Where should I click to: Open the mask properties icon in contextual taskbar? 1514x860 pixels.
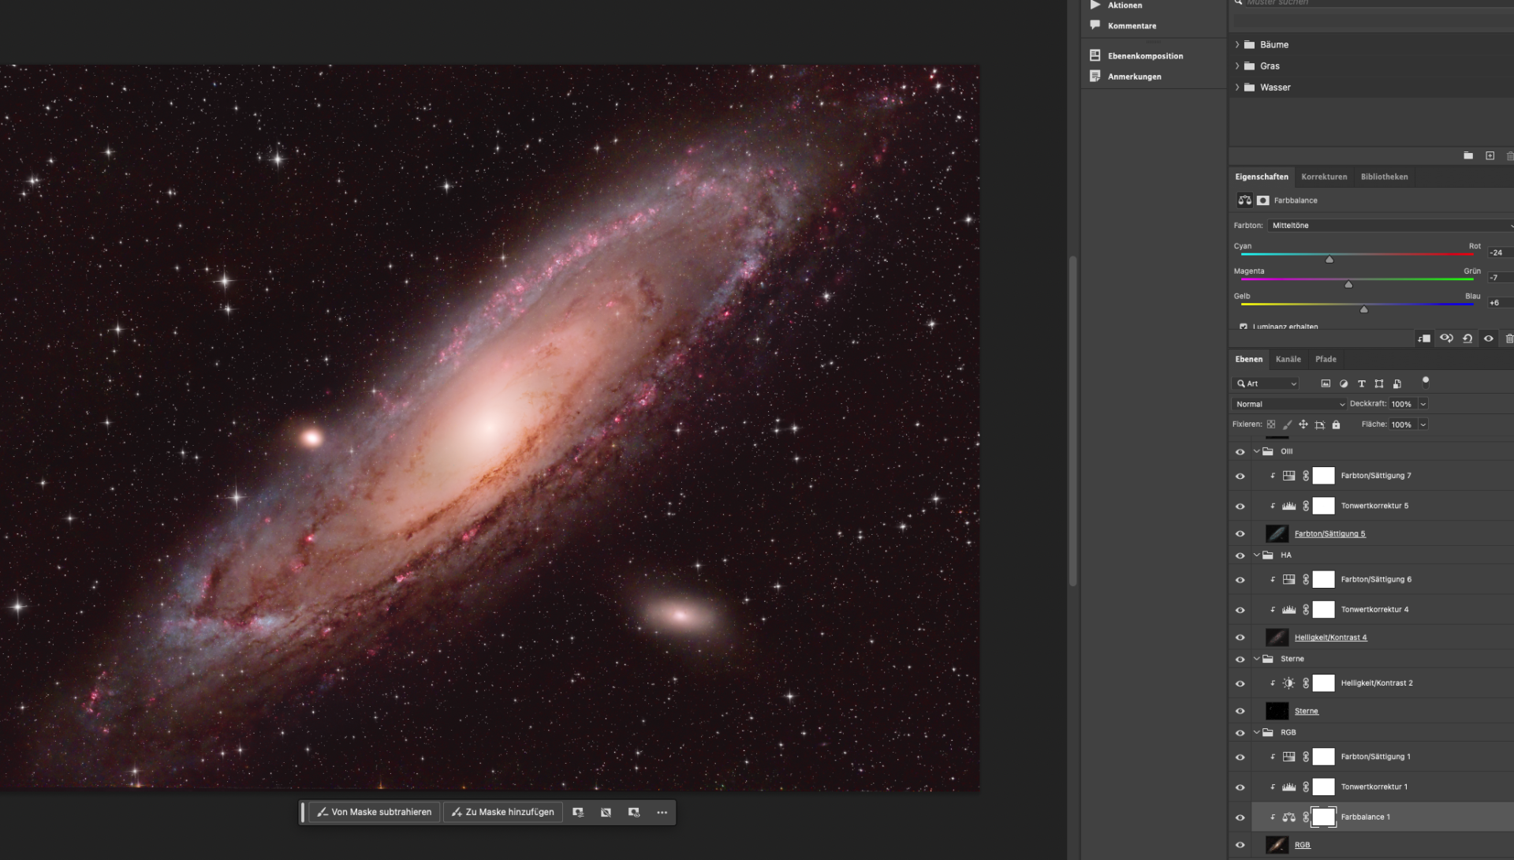click(578, 813)
